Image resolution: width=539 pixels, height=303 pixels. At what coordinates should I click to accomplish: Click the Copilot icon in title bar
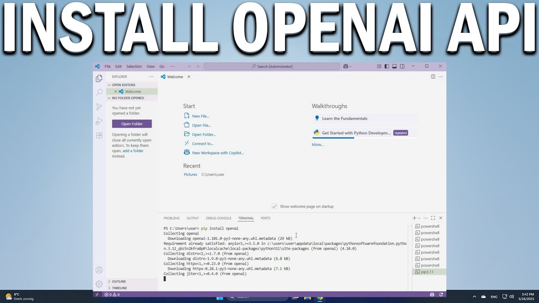[346, 66]
